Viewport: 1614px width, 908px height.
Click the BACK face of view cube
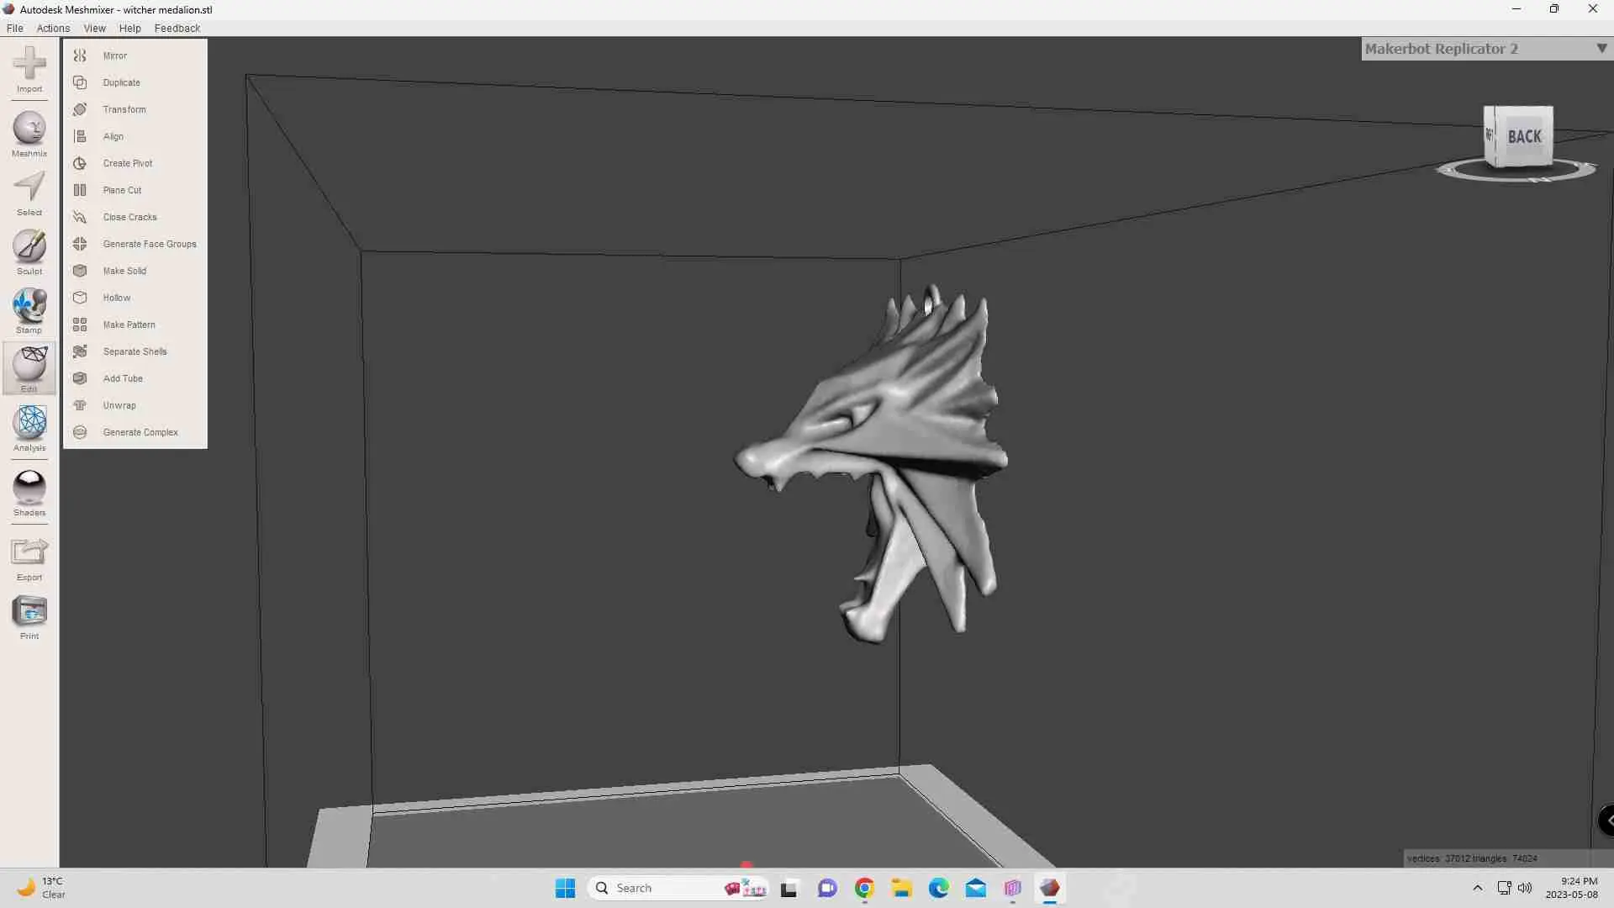point(1523,136)
